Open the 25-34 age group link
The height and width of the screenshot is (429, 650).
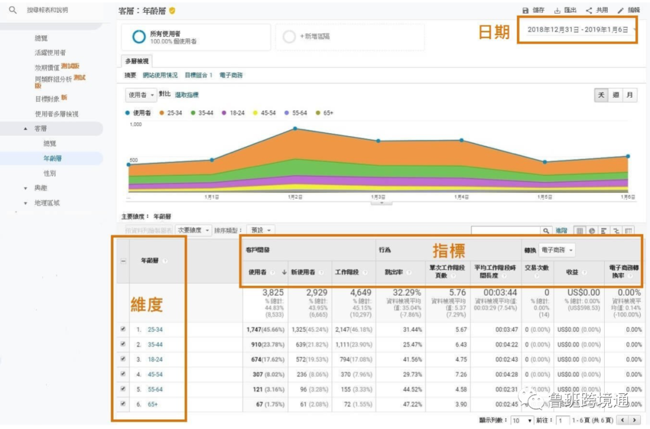(155, 330)
